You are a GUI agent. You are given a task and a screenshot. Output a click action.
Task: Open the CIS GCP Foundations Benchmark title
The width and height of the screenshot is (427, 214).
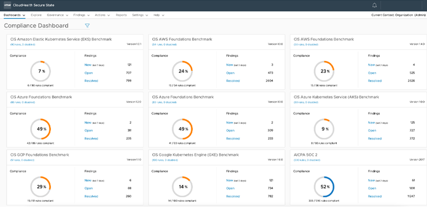coord(39,155)
